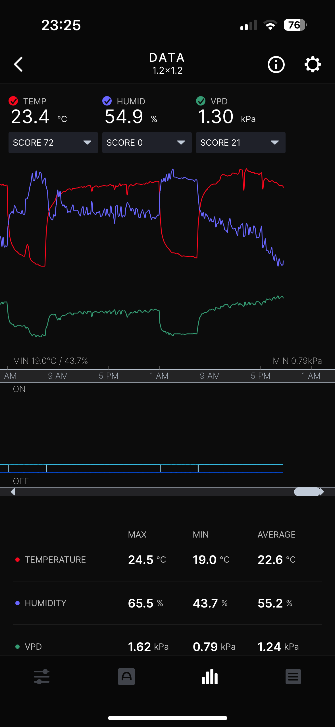Screen dimensions: 335x727
Task: Open the info circle icon
Action: [x=276, y=65]
